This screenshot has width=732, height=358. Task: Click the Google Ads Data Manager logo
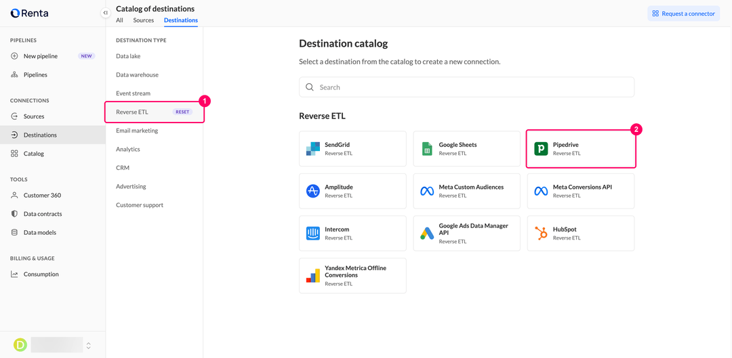[x=427, y=233]
